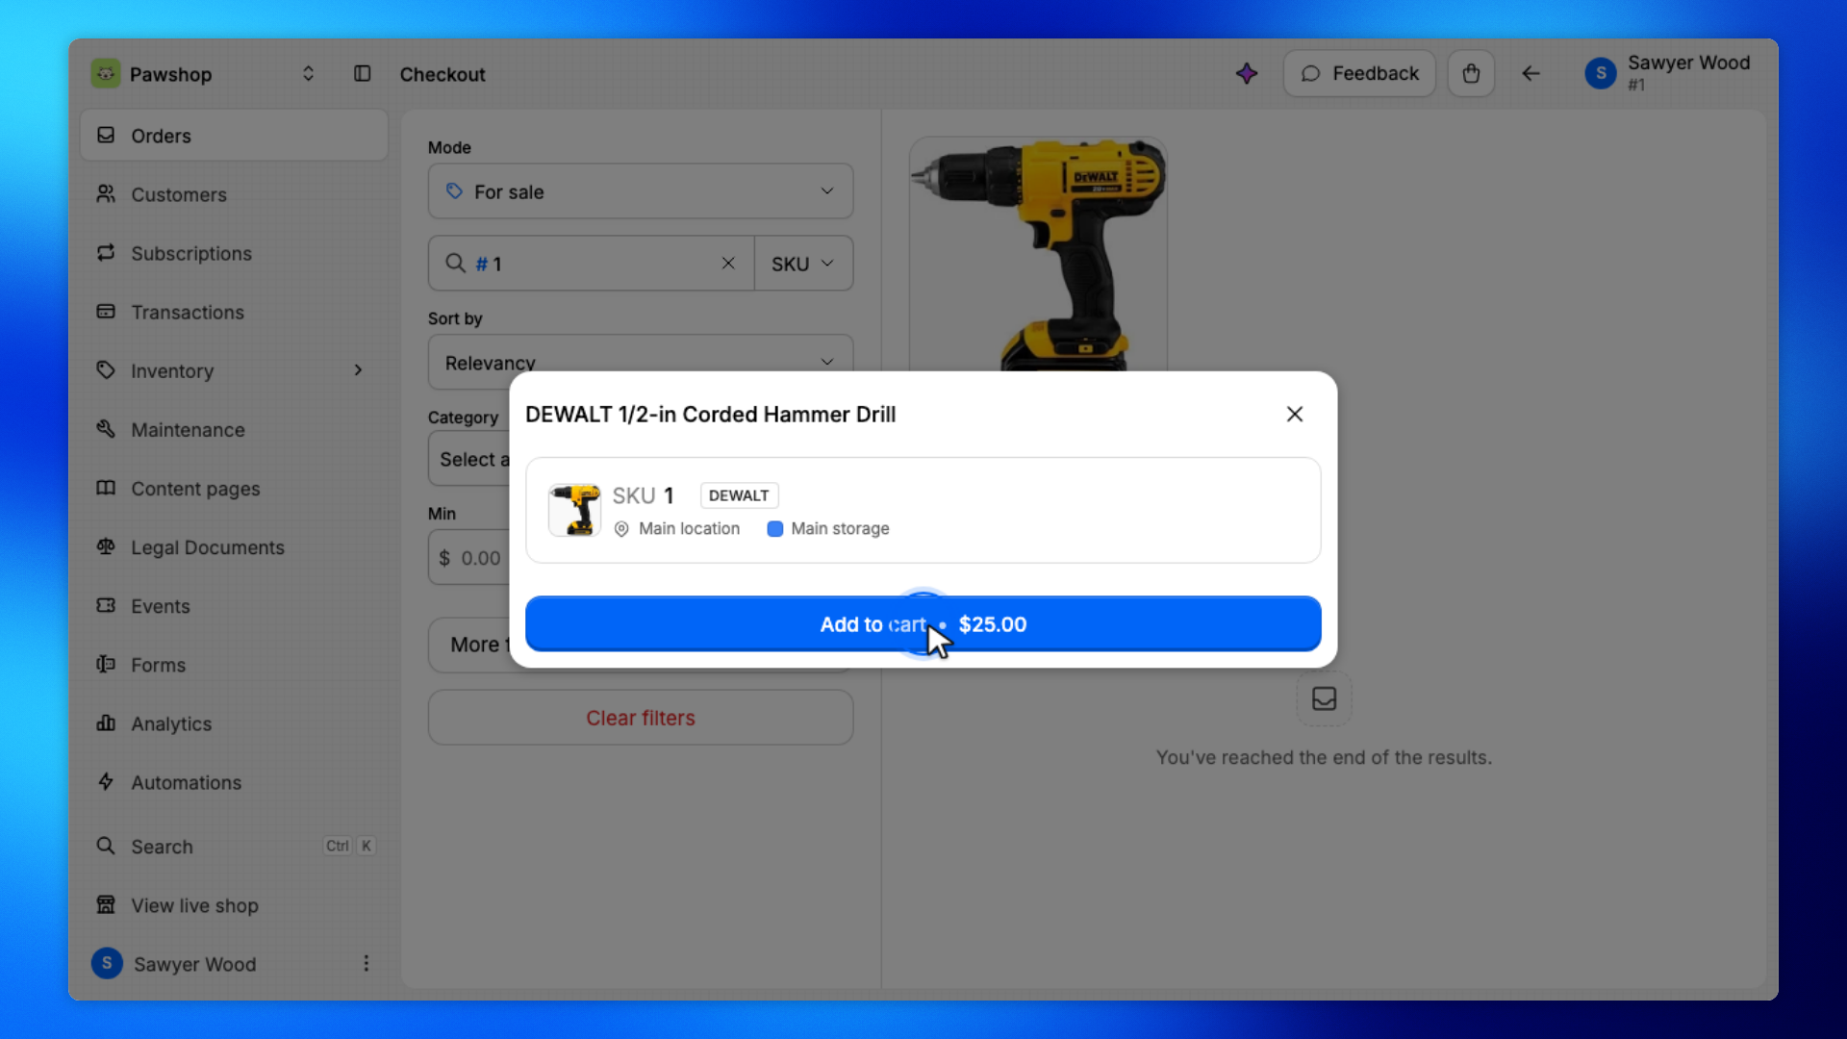Click the Sawyer Wood avatar in sidebar
Viewport: 1847px width, 1039px height.
107,963
